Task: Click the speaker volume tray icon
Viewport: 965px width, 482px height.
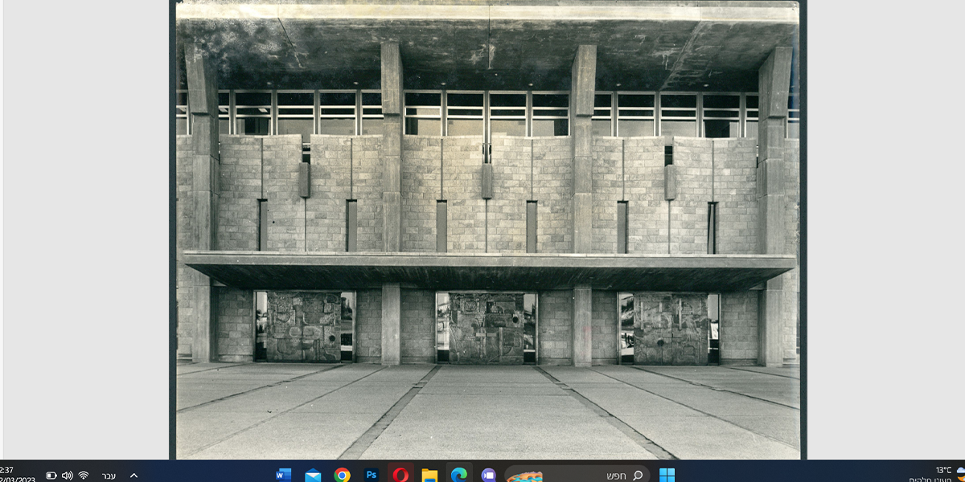Action: point(67,476)
